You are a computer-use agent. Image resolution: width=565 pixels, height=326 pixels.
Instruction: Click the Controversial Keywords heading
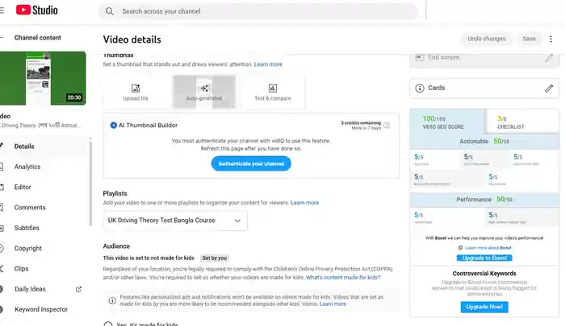(x=484, y=274)
